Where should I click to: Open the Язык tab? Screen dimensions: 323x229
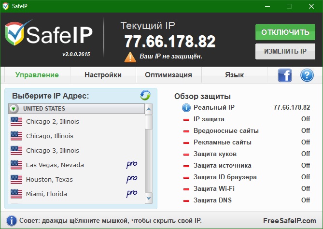(235, 75)
